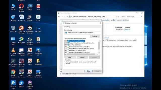Viewport: 161px width, 90px height.
Task: Refresh the Network and Sharing Center window
Action: pyautogui.click(x=118, y=17)
